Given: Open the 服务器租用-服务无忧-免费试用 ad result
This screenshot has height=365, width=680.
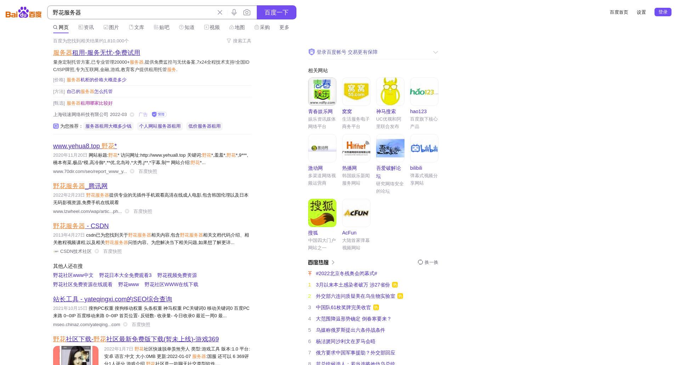Looking at the screenshot, I should tap(97, 53).
